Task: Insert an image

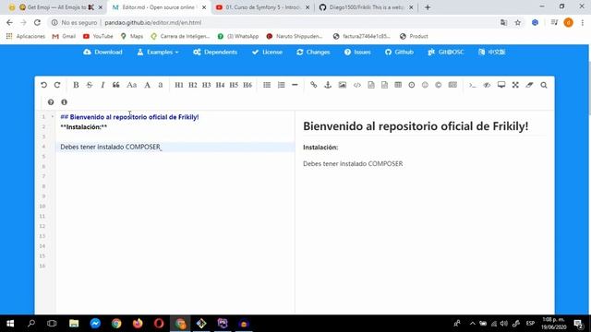Action: click(343, 85)
